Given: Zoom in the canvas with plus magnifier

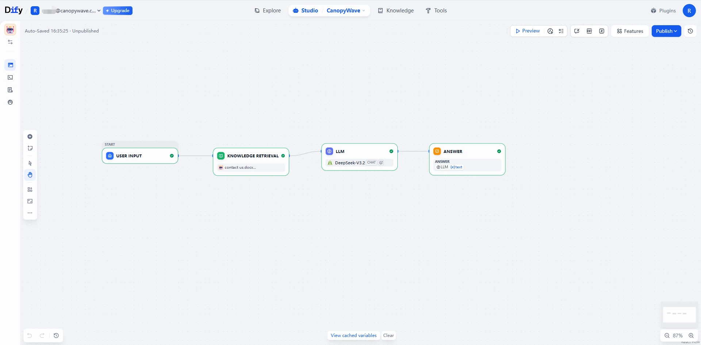Looking at the screenshot, I should 691,336.
